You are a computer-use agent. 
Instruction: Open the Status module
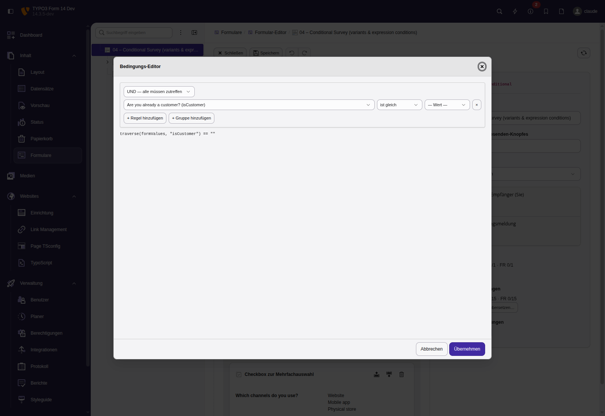click(x=48, y=122)
